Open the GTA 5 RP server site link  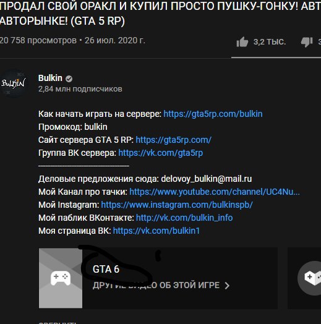(x=173, y=140)
